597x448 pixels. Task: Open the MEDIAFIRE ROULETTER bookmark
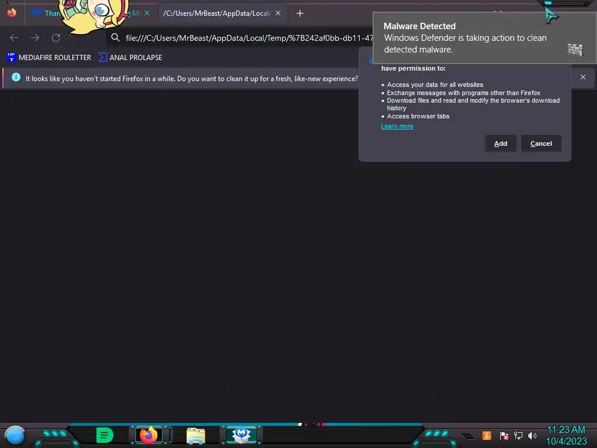pos(49,58)
